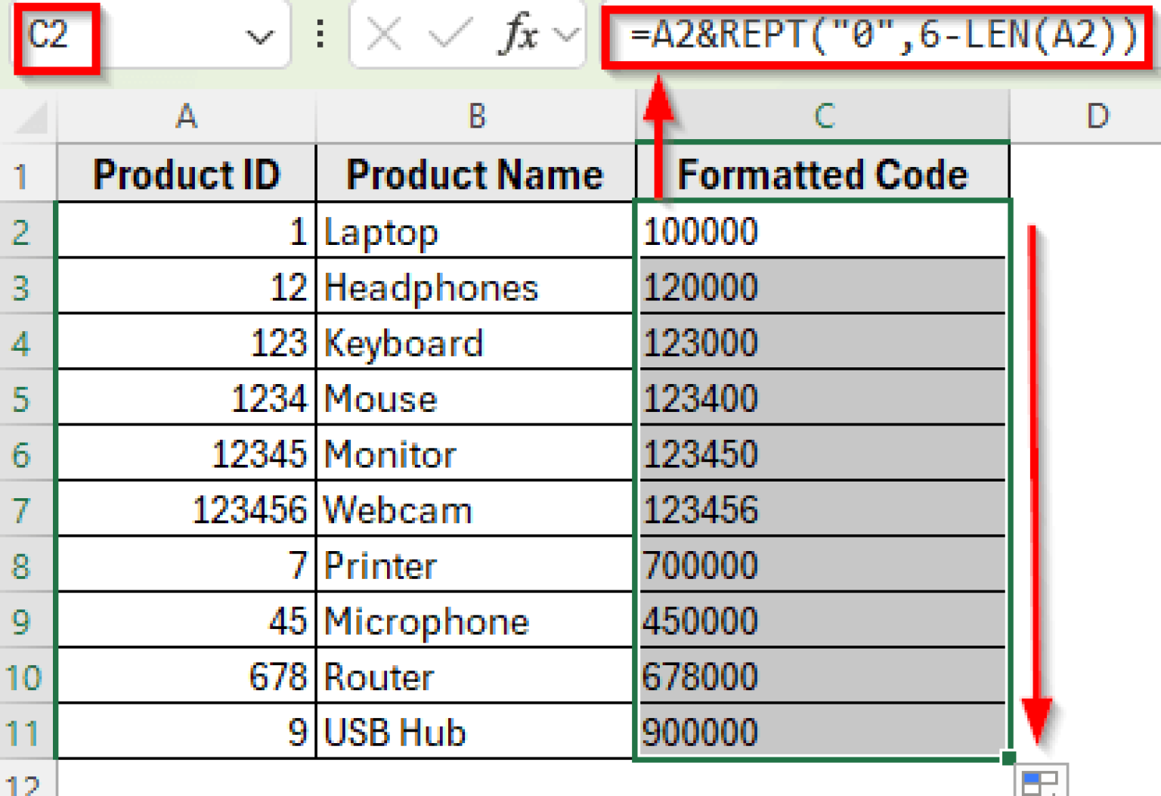Click the vertical ellipsis beside Name Box
1161x796 pixels.
pos(319,36)
